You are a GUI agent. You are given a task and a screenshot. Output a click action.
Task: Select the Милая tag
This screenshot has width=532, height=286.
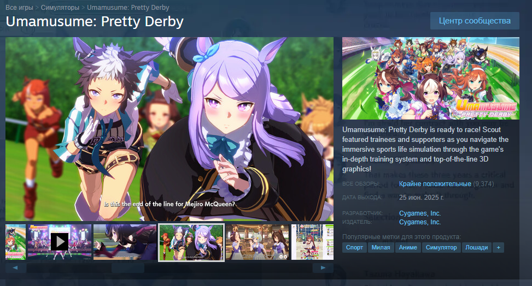381,247
